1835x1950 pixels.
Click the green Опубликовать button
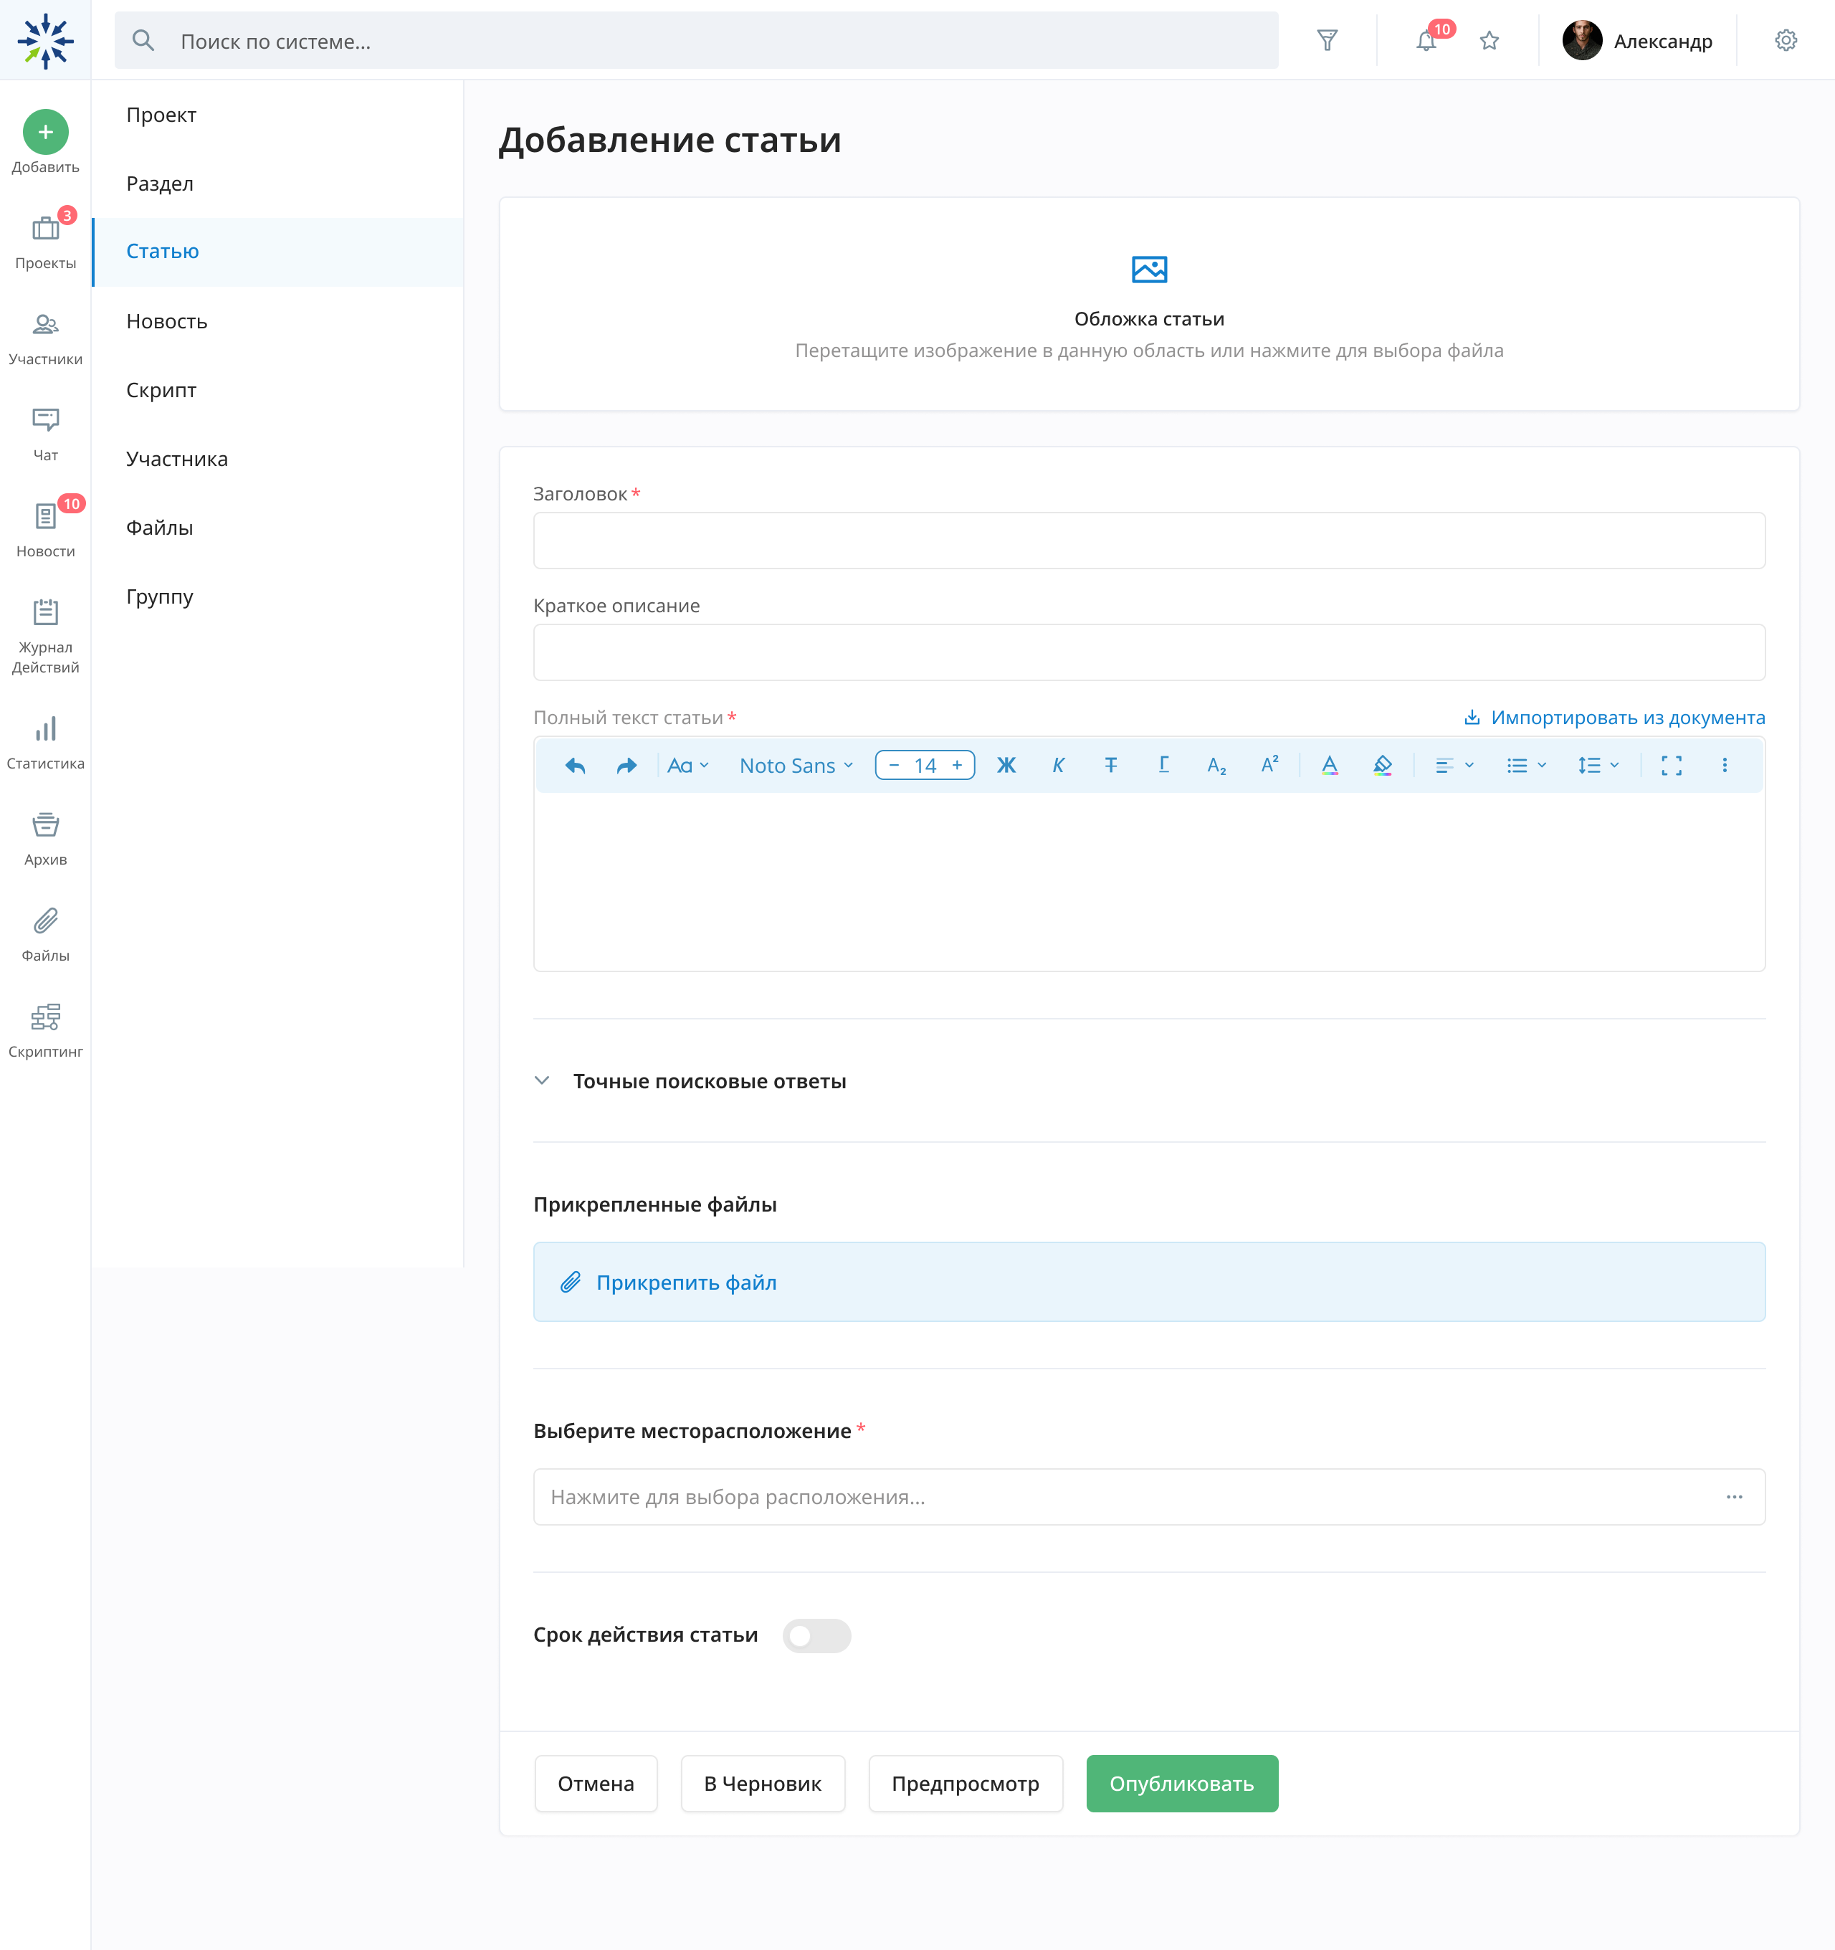[x=1181, y=1783]
